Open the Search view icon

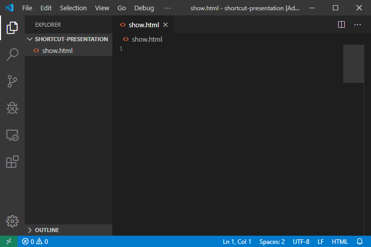(x=12, y=55)
